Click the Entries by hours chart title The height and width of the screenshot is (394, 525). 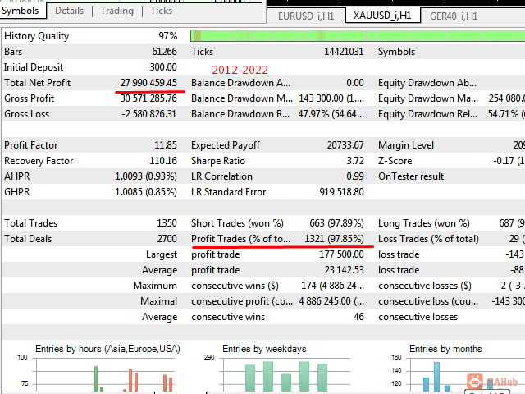click(107, 349)
